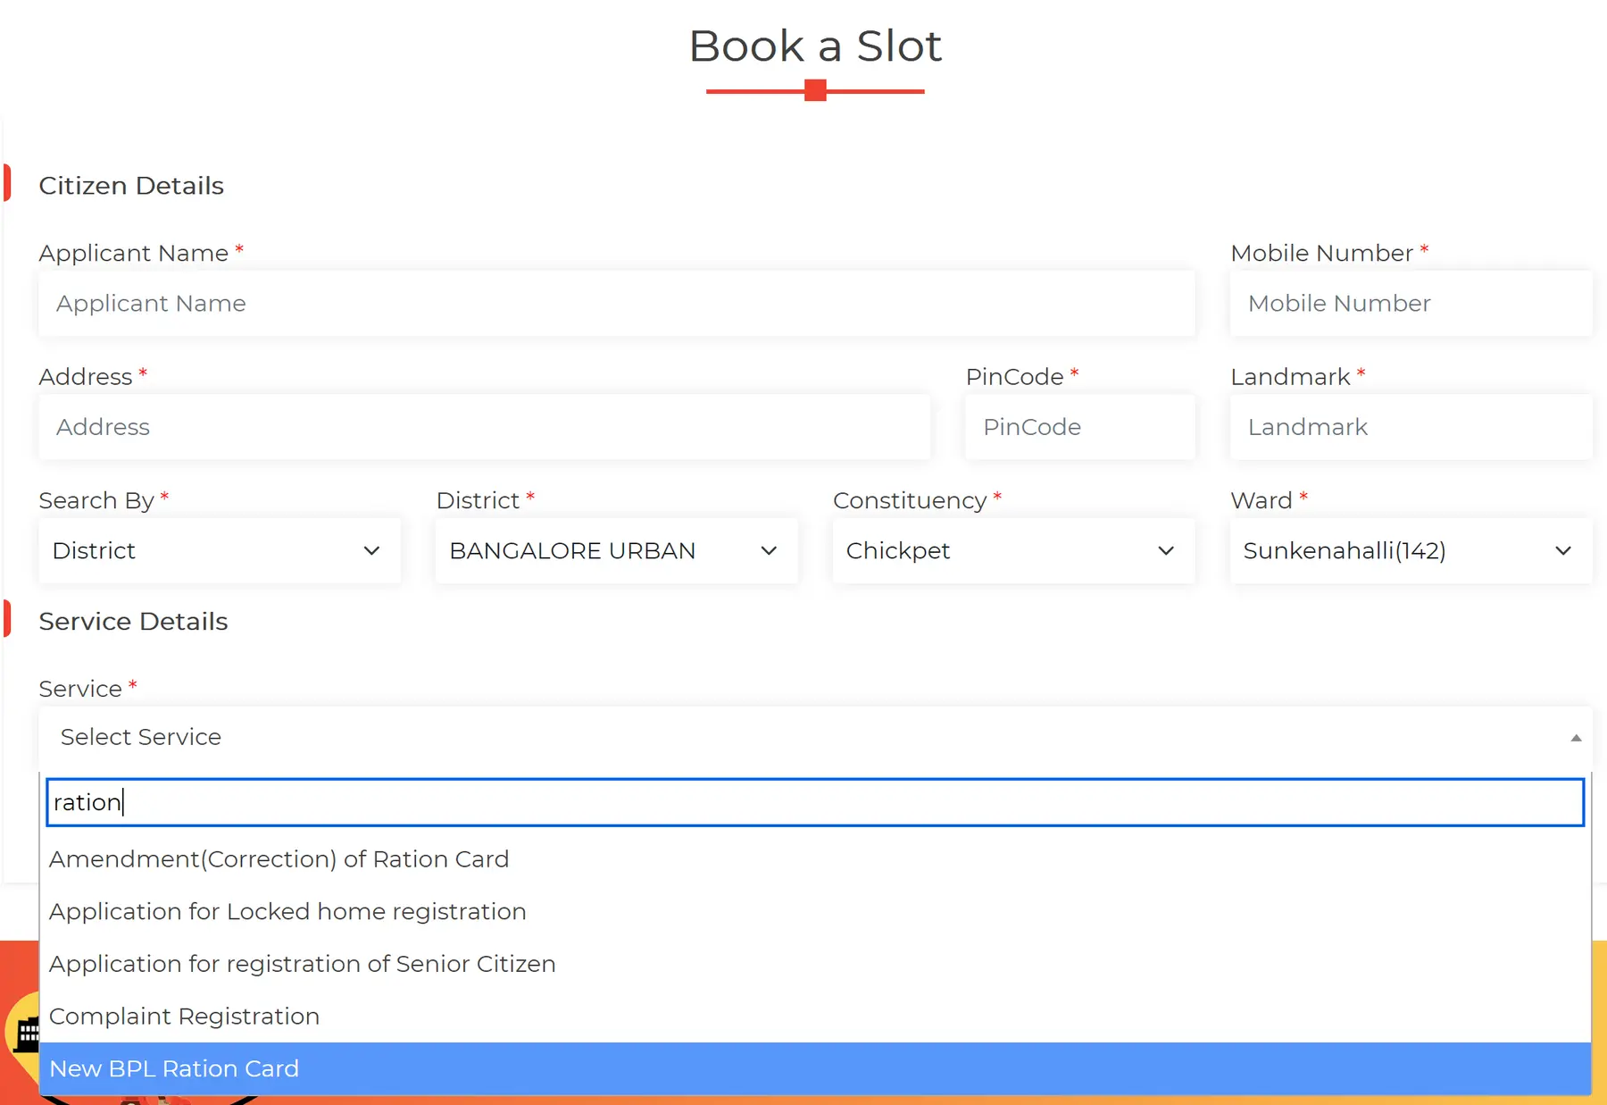The width and height of the screenshot is (1607, 1105).
Task: Select Complaint Registration from the list
Action: point(185,1016)
